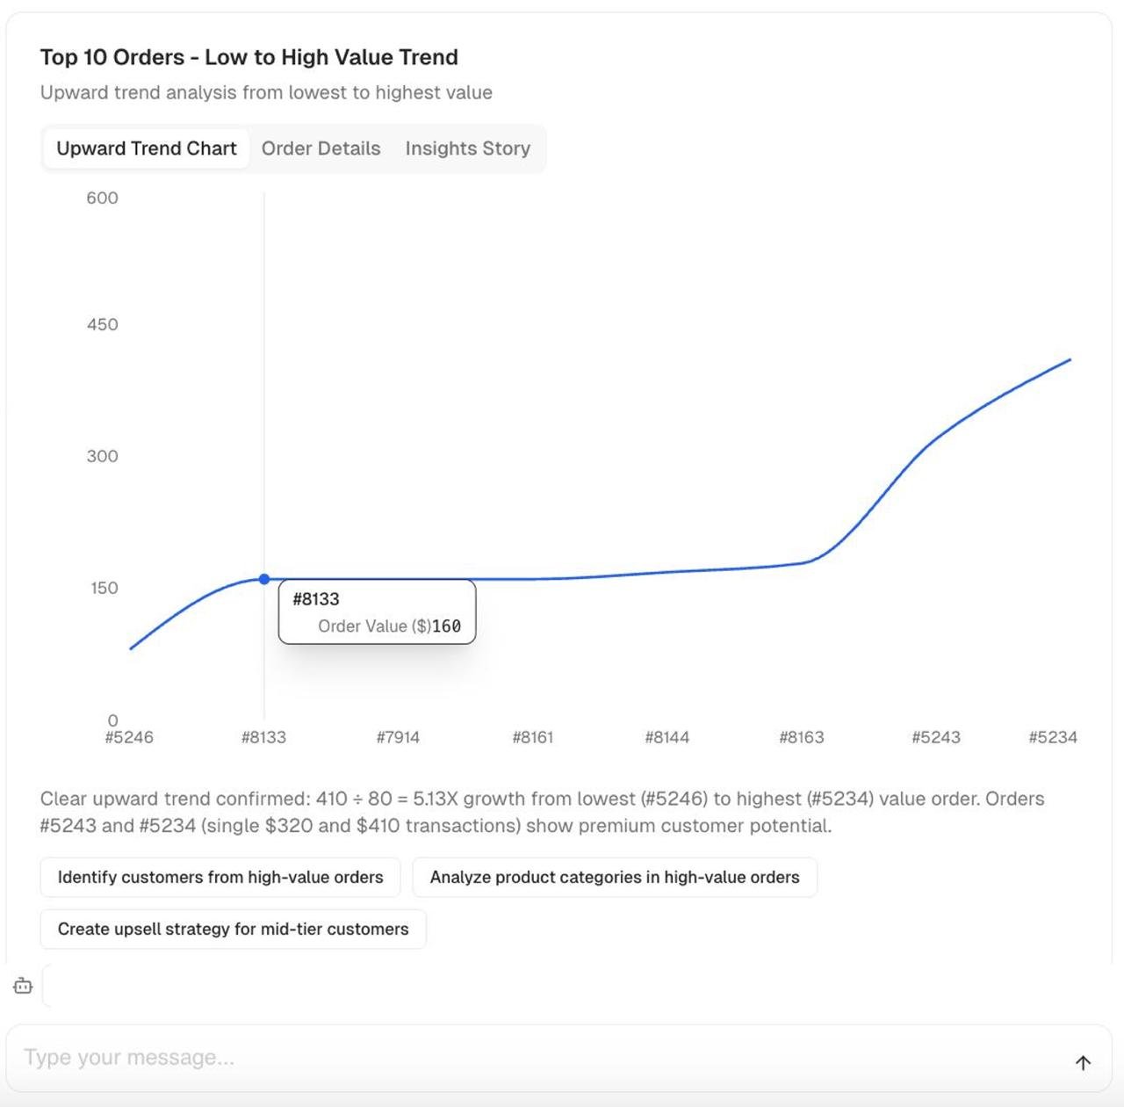This screenshot has height=1107, width=1124.
Task: Switch to the Upward Trend Chart tab
Action: 147,148
